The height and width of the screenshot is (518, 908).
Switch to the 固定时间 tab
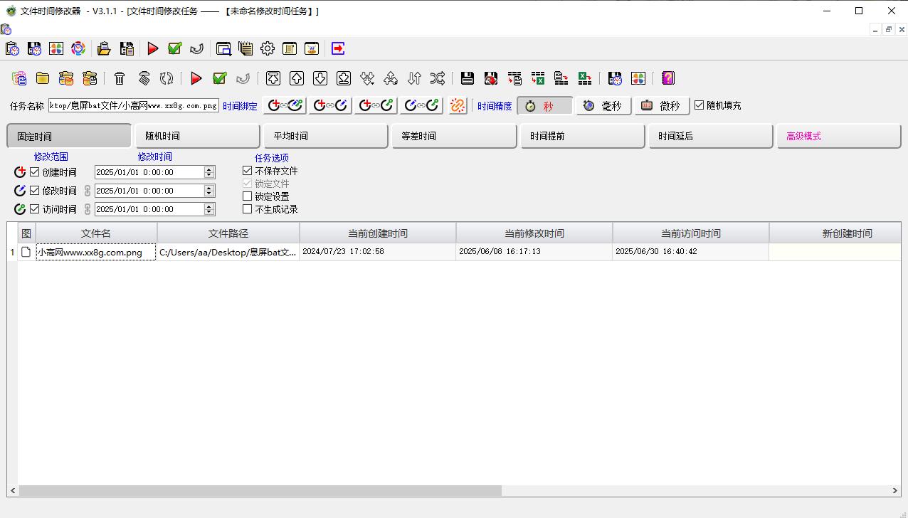click(69, 136)
